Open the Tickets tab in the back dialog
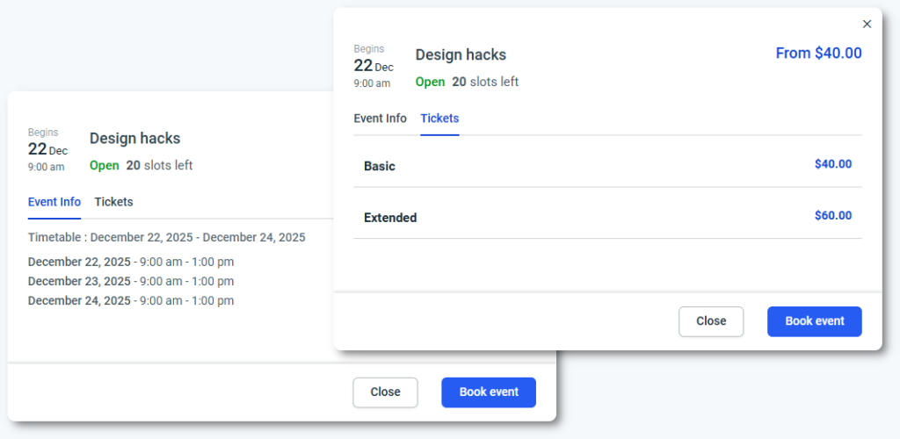The image size is (900, 439). point(113,202)
